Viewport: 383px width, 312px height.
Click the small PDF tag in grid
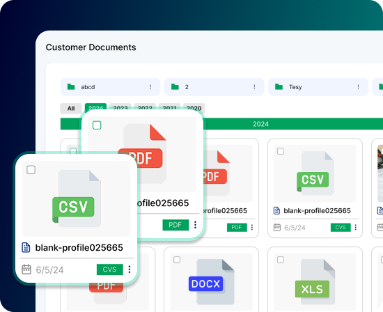click(237, 228)
